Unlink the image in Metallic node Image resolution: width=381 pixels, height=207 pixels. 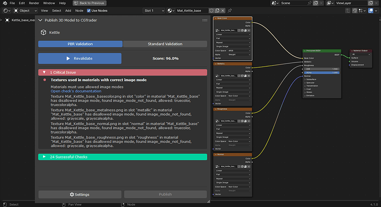248,76
